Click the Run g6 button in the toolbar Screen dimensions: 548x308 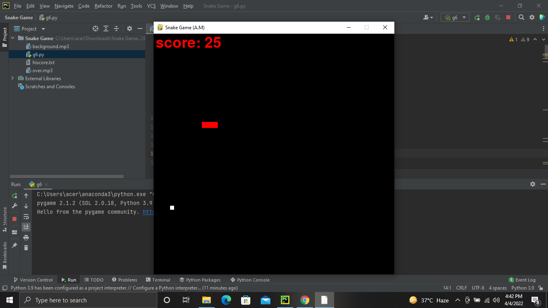477,18
